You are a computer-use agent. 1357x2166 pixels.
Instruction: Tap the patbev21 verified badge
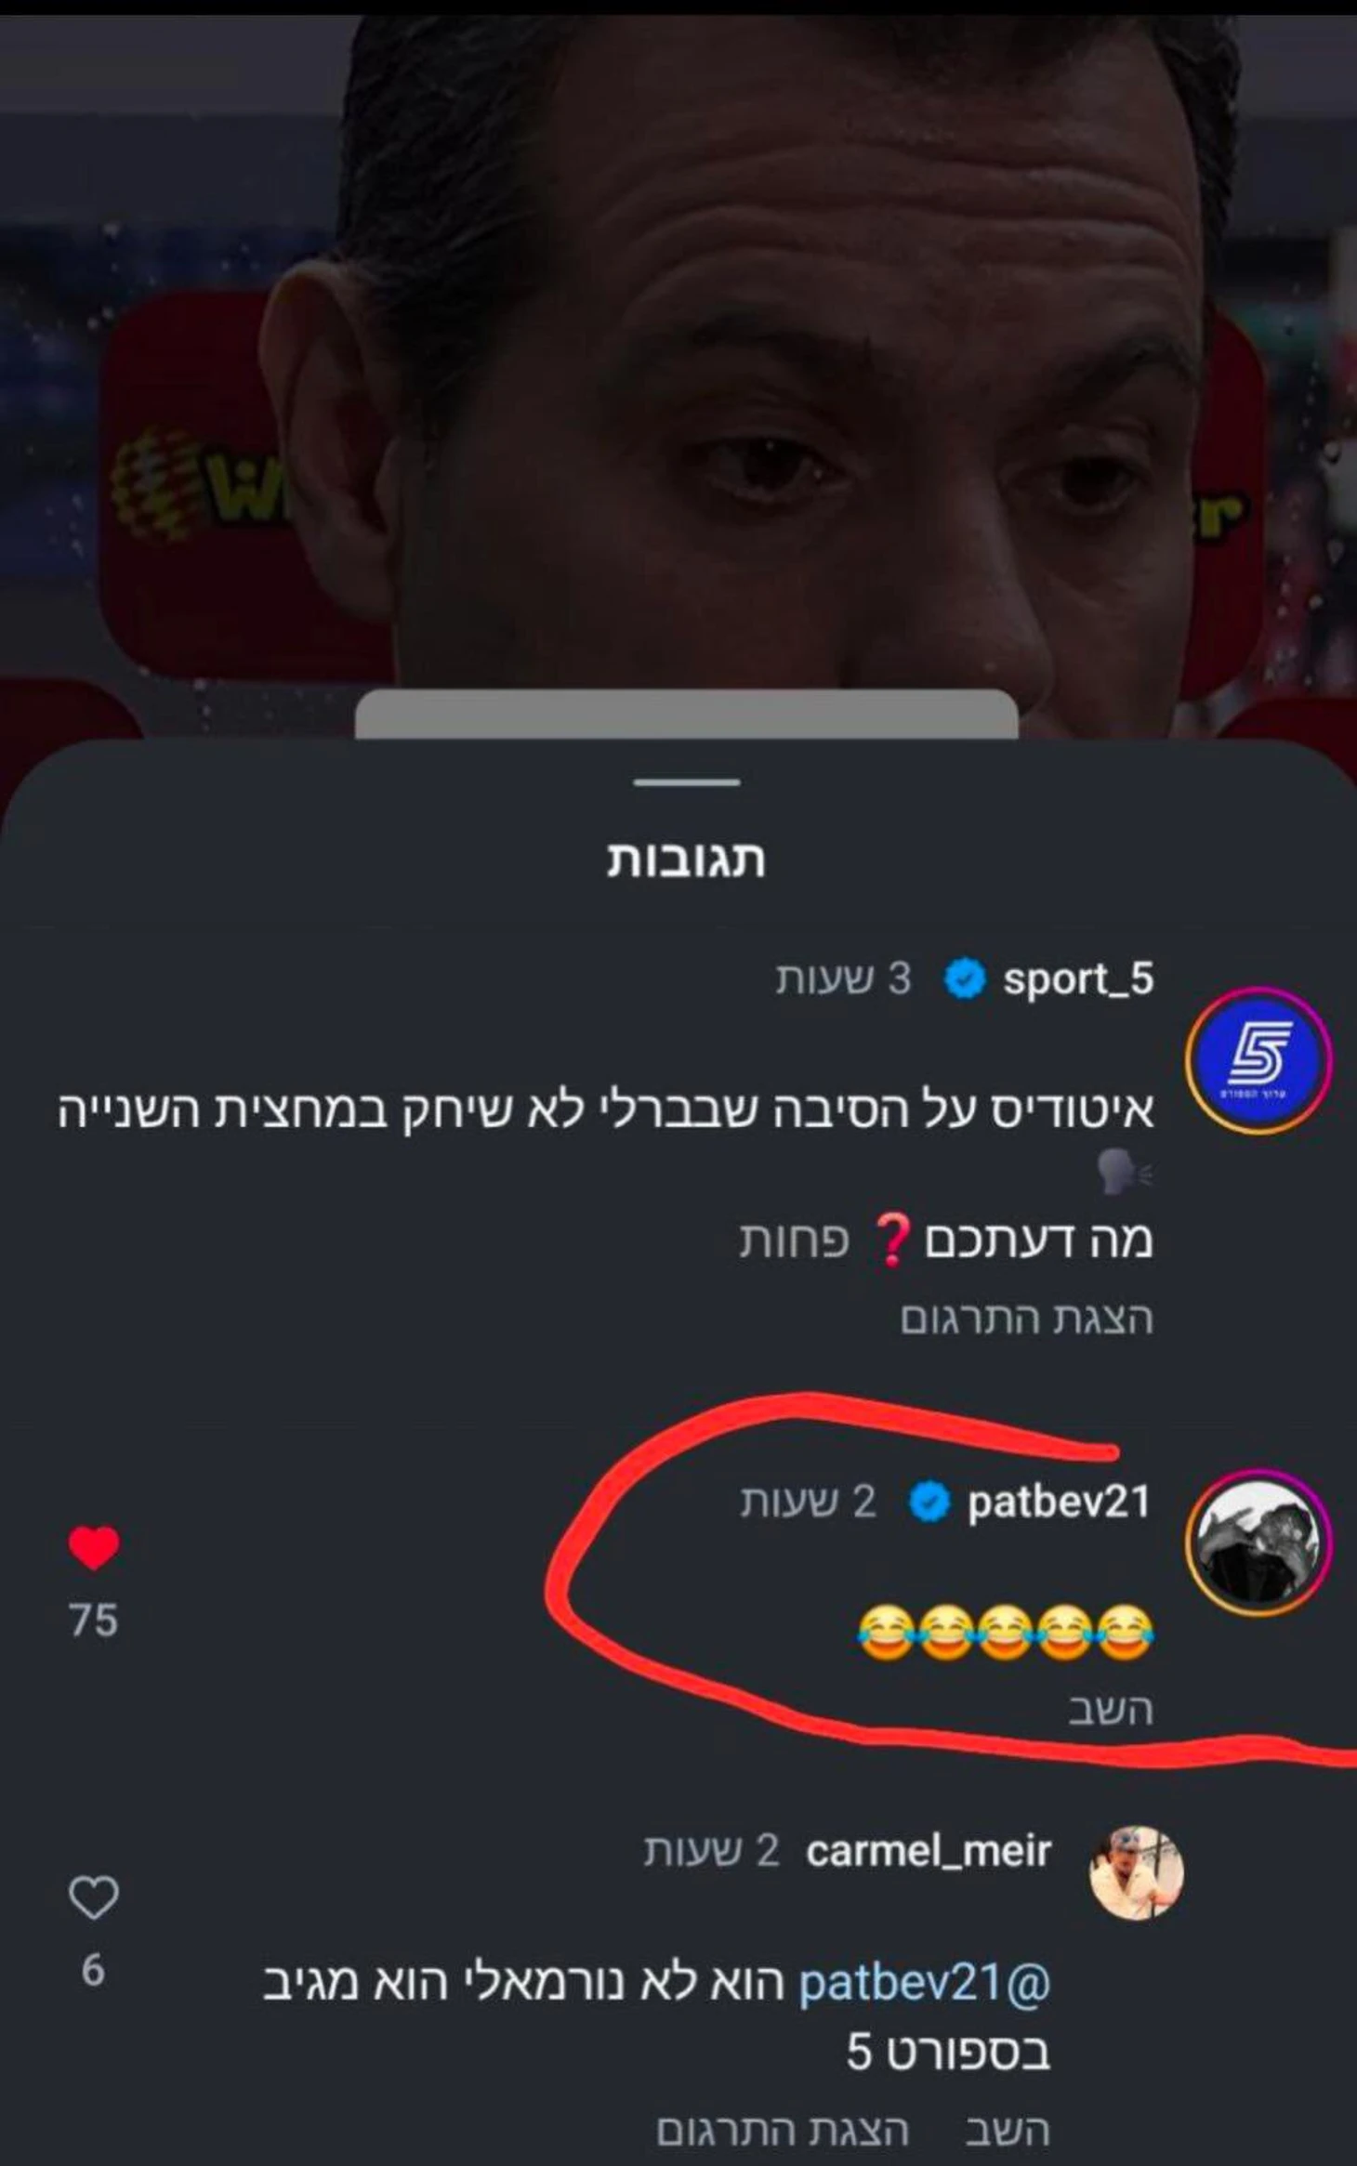(929, 1503)
